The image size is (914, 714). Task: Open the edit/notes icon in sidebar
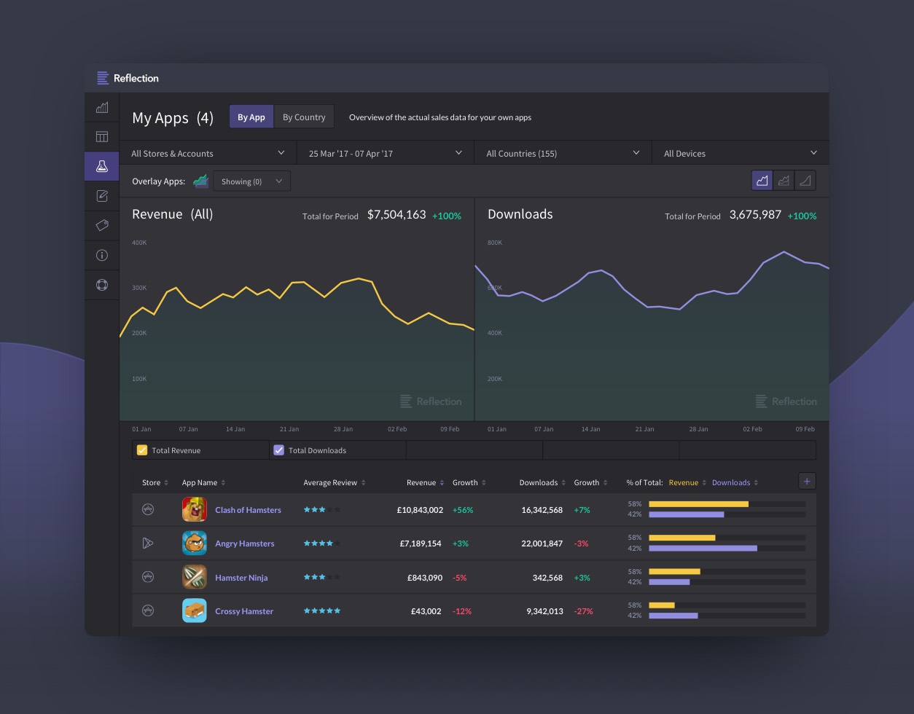tap(102, 195)
